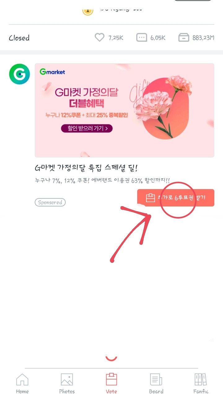Switch to the Fanfic tab label
Image resolution: width=223 pixels, height=394 pixels.
click(201, 391)
